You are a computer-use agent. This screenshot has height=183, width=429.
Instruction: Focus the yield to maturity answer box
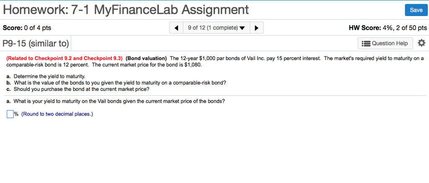click(x=10, y=114)
